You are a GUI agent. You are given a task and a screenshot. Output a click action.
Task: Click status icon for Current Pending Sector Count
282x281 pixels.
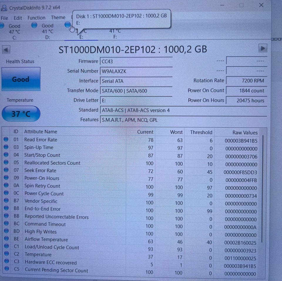point(7,269)
